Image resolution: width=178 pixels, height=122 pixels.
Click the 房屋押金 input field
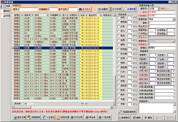click(x=152, y=30)
